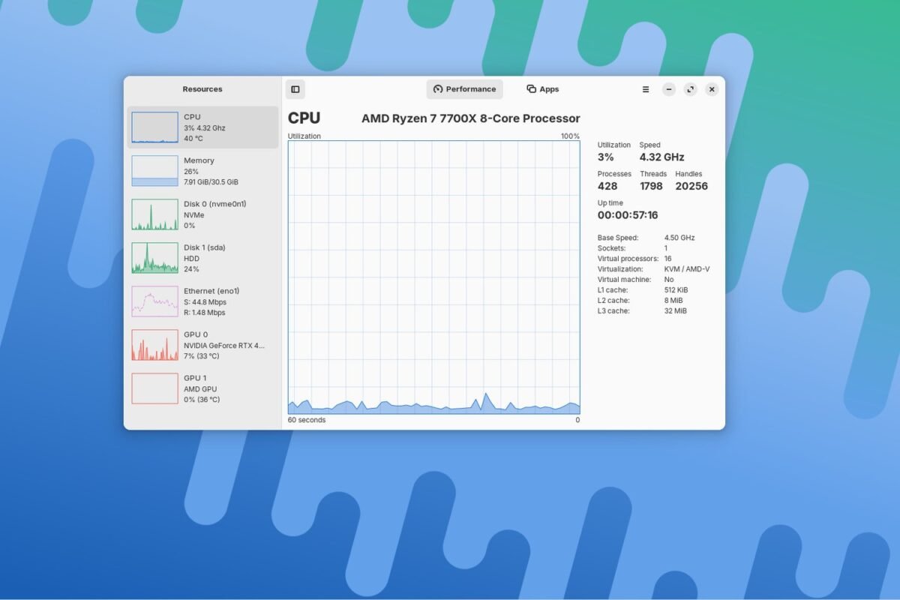Click the CPU mini graph thumbnail
The width and height of the screenshot is (900, 600).
pos(155,127)
